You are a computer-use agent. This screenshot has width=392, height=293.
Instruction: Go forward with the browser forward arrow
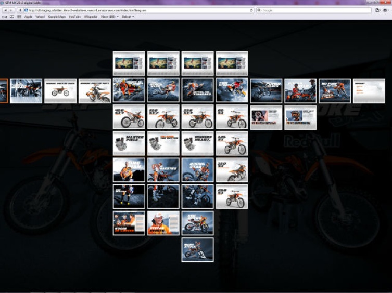click(11, 10)
